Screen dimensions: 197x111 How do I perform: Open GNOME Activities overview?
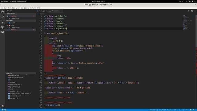4,1
